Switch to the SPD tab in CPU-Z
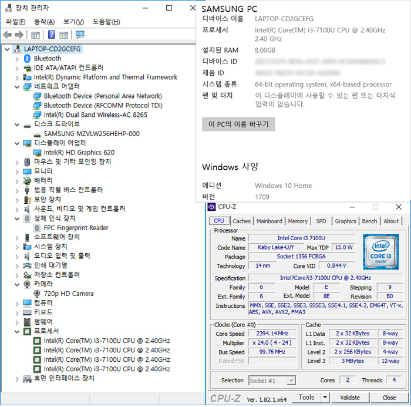The height and width of the screenshot is (407, 411). [321, 221]
